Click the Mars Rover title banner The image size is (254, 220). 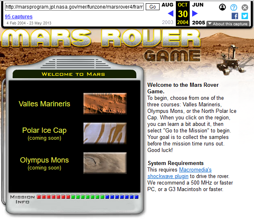(x=101, y=38)
